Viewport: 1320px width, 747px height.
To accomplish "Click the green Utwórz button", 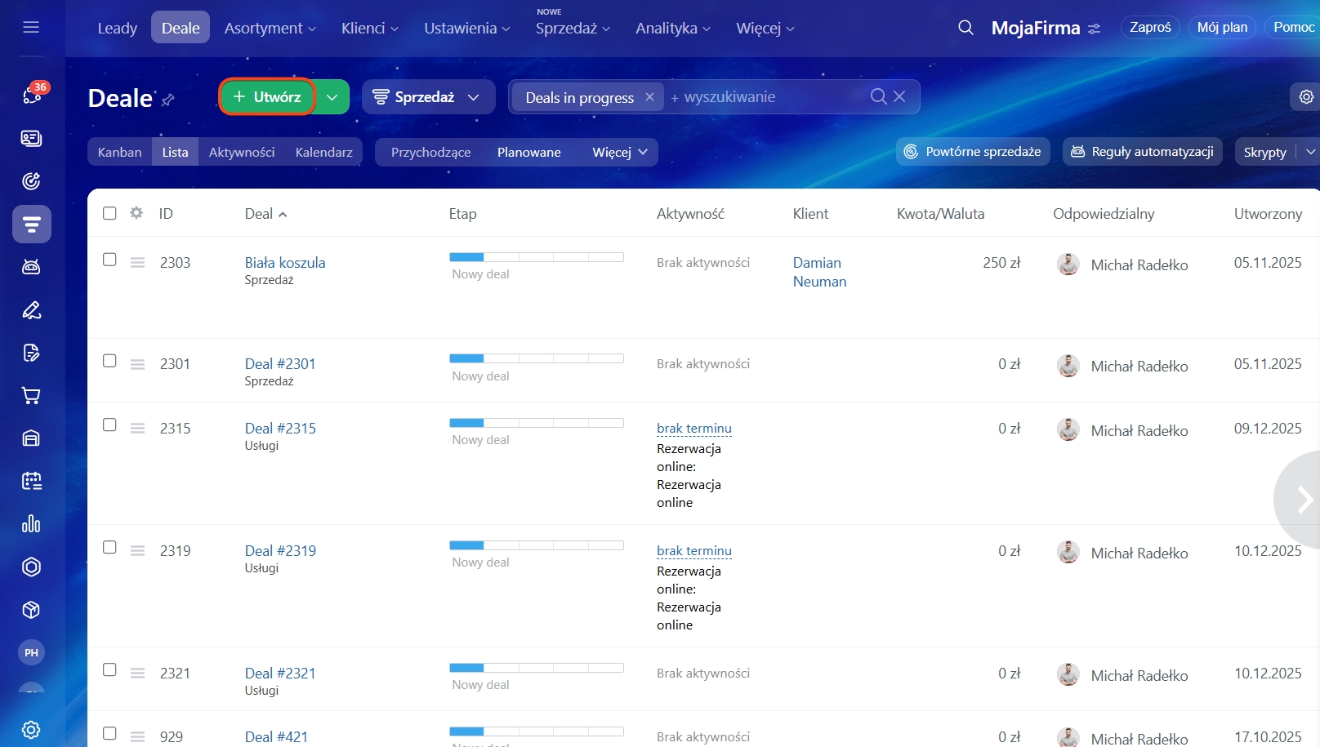I will [267, 97].
